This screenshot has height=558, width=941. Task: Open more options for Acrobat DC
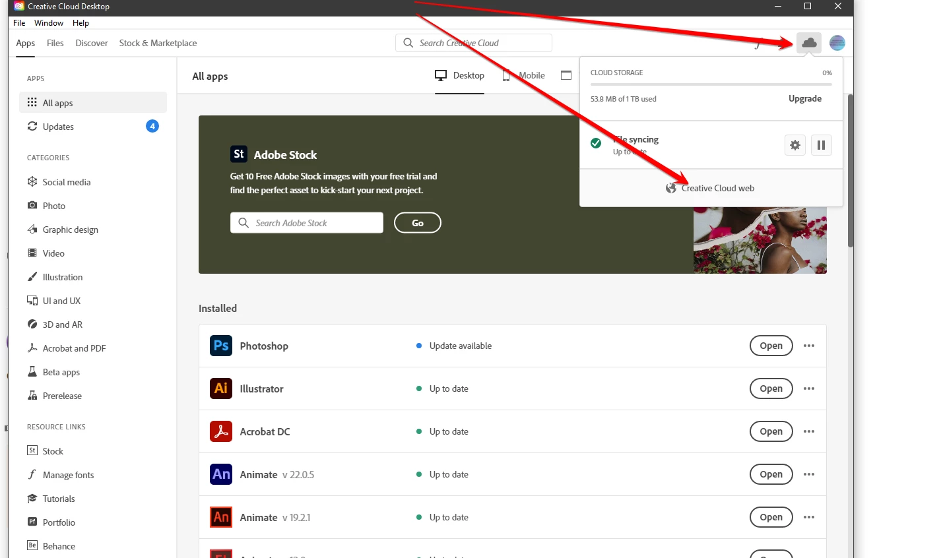click(x=809, y=431)
